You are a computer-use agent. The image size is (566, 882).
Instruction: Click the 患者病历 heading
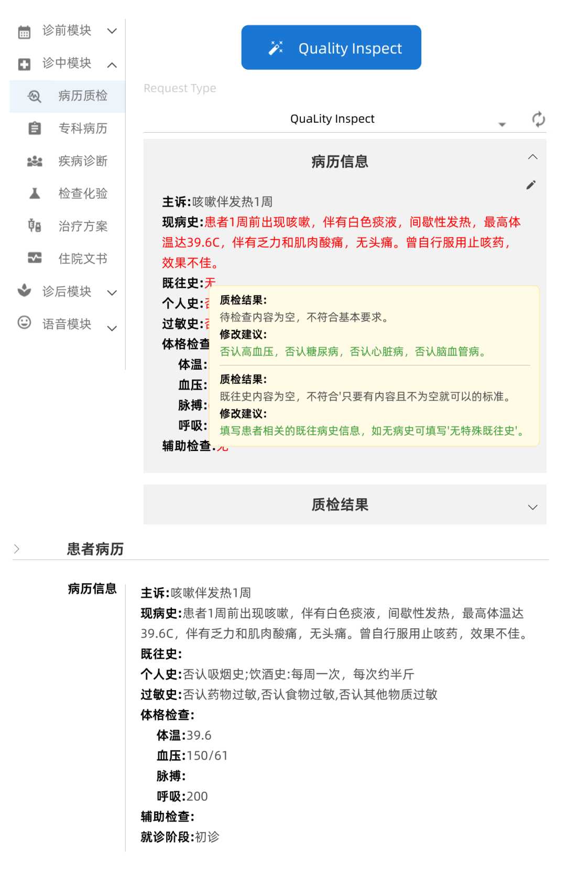[95, 549]
